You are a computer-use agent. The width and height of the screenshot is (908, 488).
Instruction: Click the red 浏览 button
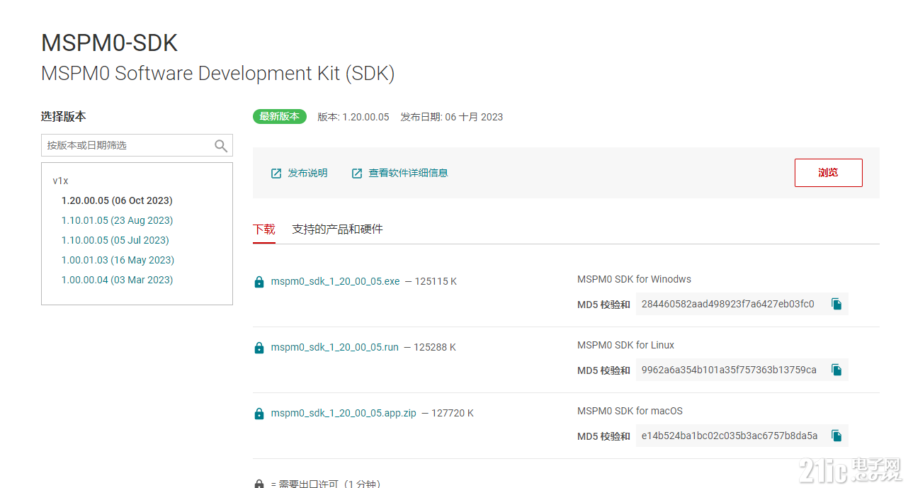pyautogui.click(x=829, y=173)
